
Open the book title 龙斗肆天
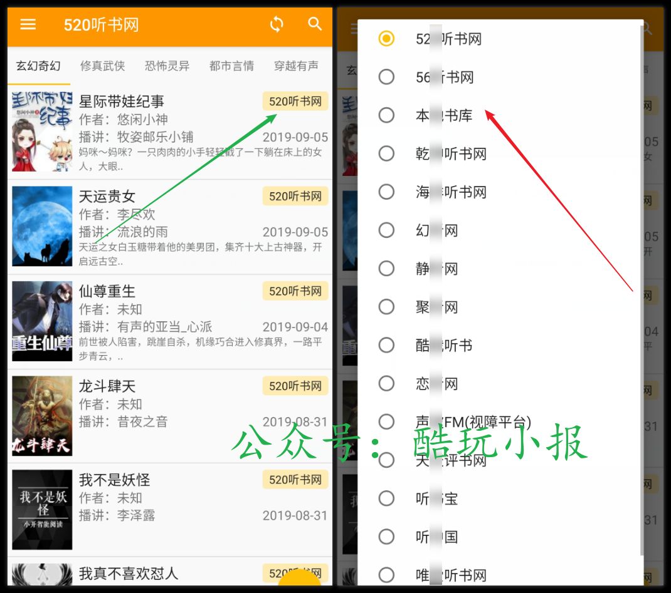point(107,386)
